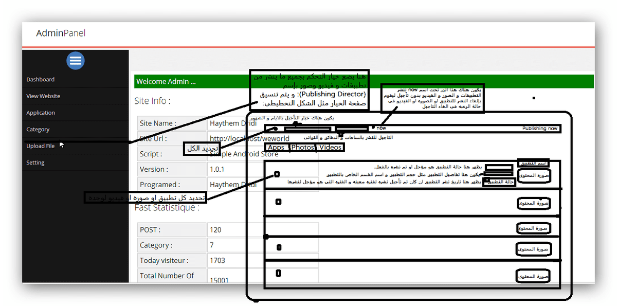Screen dimensions: 617x306
Task: Switch to the Photos tab
Action: coord(302,148)
